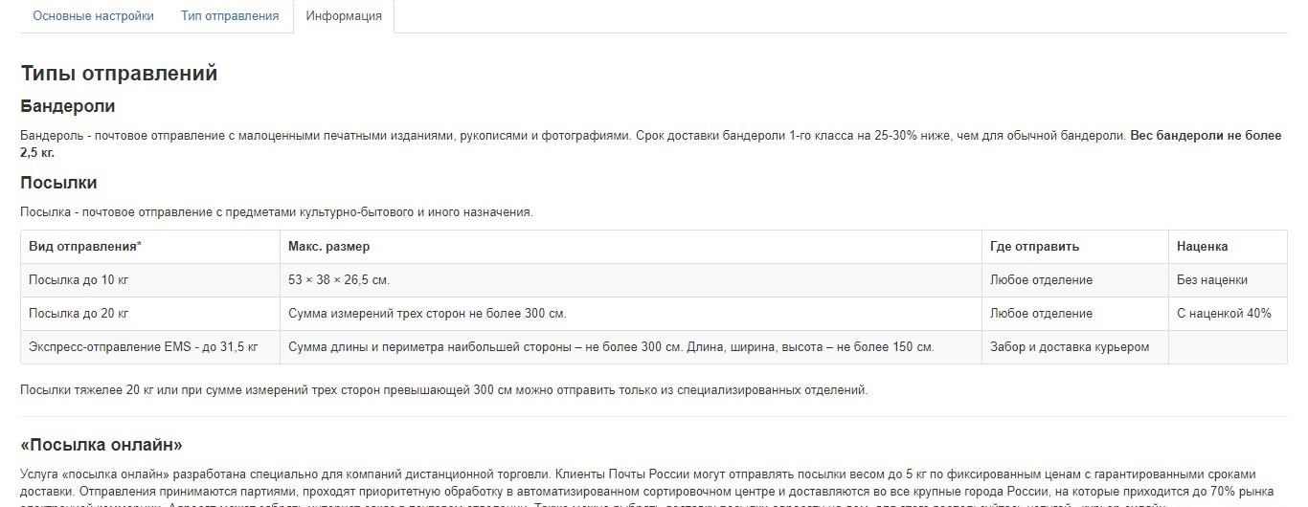
Task: Click the Бандероли subheading
Action: click(68, 106)
